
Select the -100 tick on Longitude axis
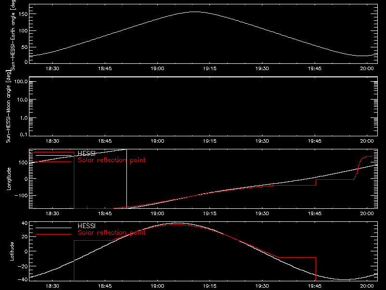click(21, 195)
